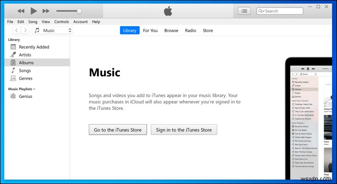This screenshot has width=337, height=184.
Task: Open the Account menu
Action: (x=80, y=22)
